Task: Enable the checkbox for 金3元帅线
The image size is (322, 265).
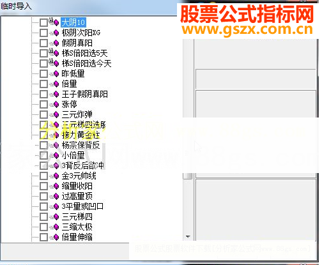Action: [x=43, y=176]
